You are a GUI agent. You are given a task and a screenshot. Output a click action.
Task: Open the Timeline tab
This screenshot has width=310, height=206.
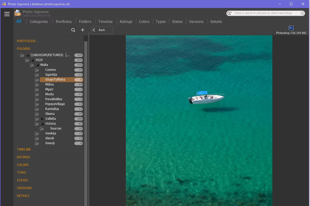(x=105, y=22)
